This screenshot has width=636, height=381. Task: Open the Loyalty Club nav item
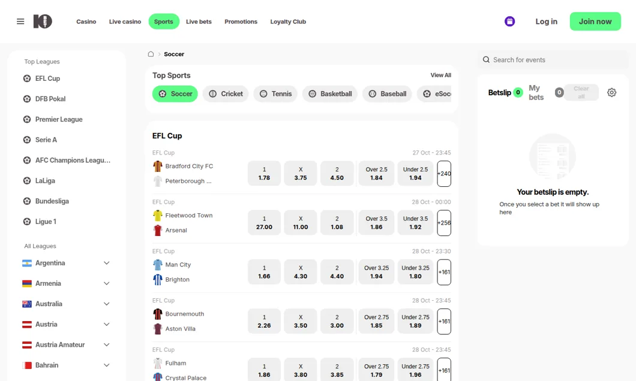tap(288, 22)
